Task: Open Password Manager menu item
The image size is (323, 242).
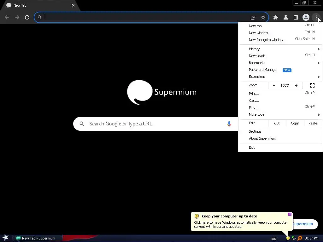Action: pos(280,70)
